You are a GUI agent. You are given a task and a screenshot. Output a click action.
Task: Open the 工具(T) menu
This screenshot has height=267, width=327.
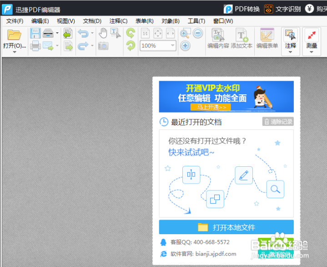point(196,21)
